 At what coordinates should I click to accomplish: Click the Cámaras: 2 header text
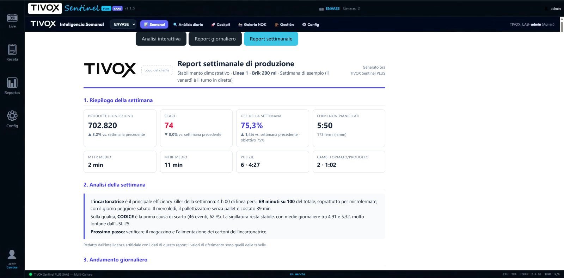click(351, 9)
